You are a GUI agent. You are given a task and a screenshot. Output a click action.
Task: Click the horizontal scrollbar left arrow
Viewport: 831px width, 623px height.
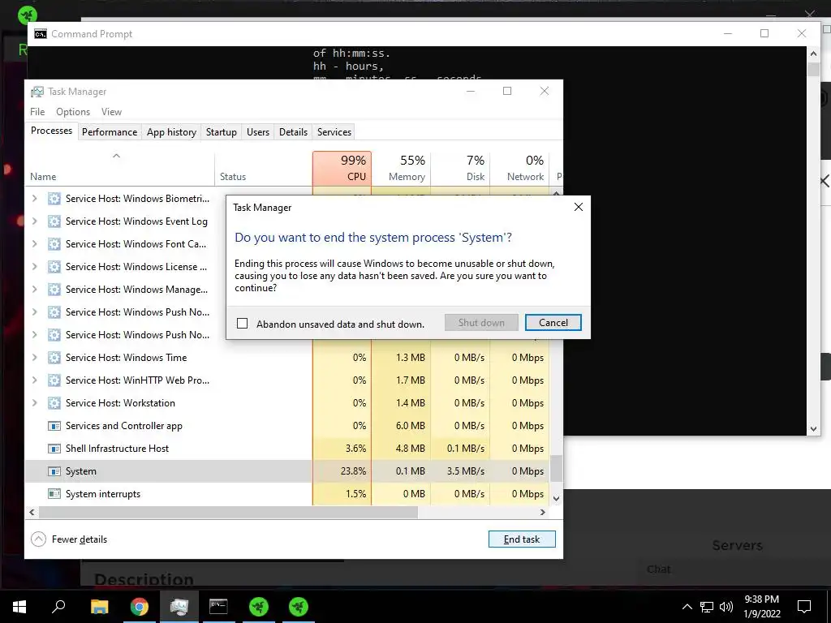click(32, 513)
